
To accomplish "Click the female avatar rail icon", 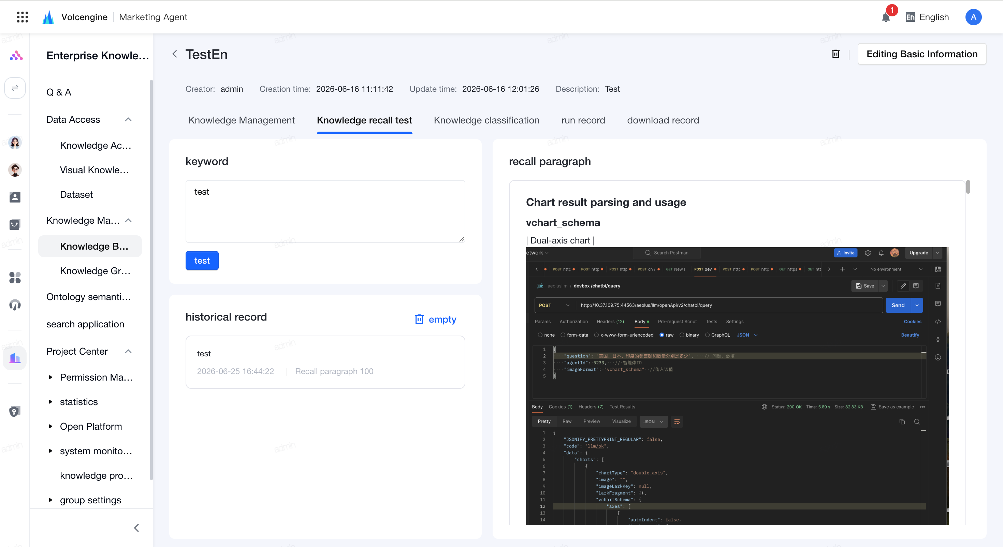I will pos(15,143).
